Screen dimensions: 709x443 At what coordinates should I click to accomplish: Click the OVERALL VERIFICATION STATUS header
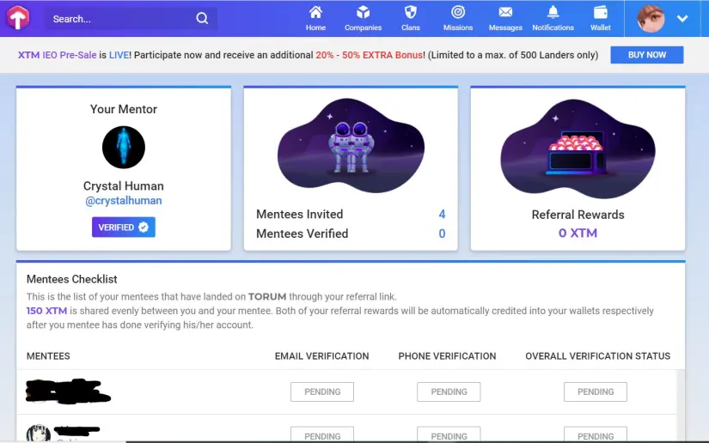coord(597,356)
